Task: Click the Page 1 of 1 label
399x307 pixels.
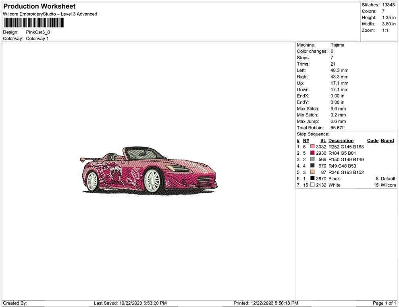Action: point(384,303)
